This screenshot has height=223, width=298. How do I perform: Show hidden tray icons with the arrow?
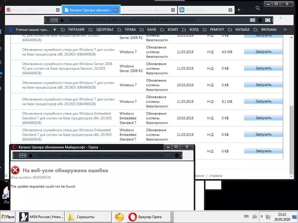click(262, 216)
